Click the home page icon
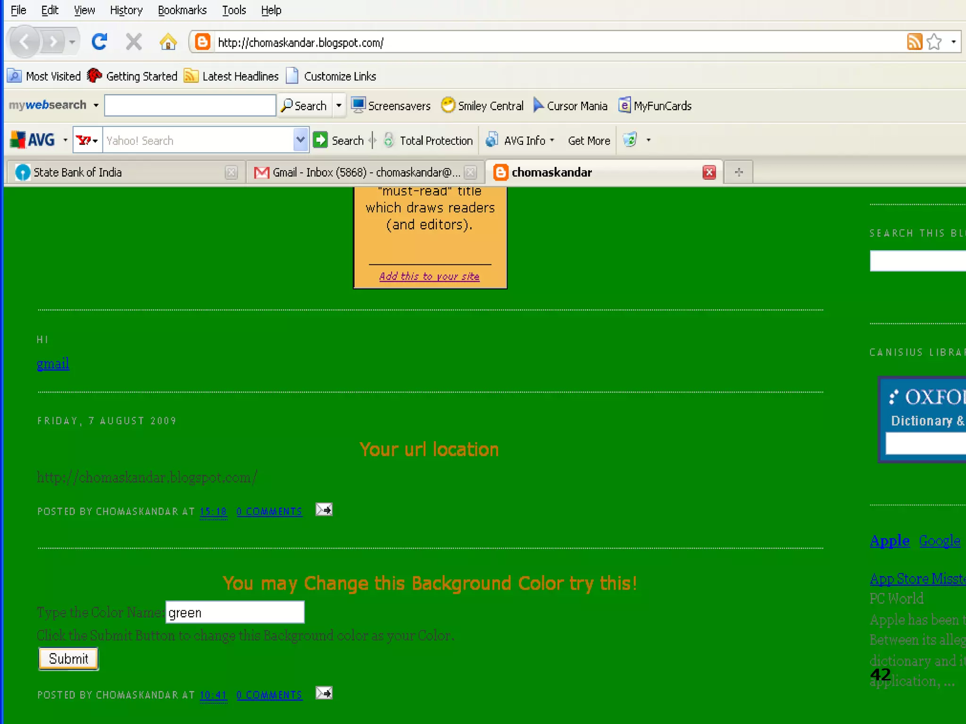The image size is (966, 724). tap(168, 42)
